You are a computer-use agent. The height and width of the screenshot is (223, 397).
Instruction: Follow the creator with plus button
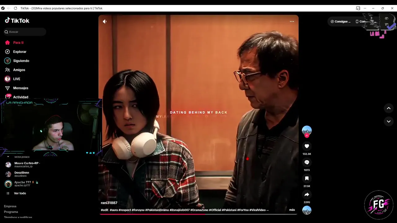pyautogui.click(x=307, y=136)
